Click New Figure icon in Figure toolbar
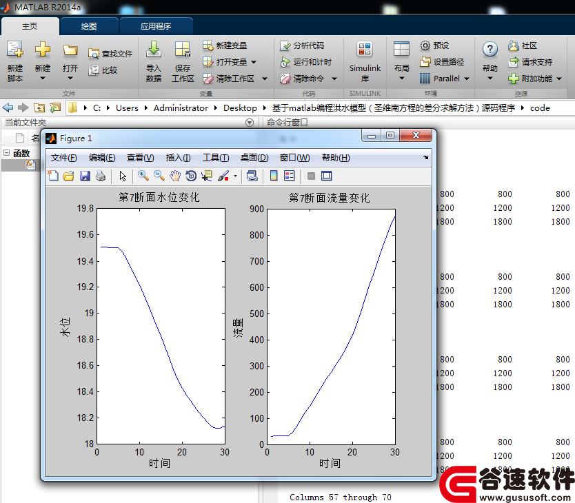The image size is (575, 503). (53, 176)
